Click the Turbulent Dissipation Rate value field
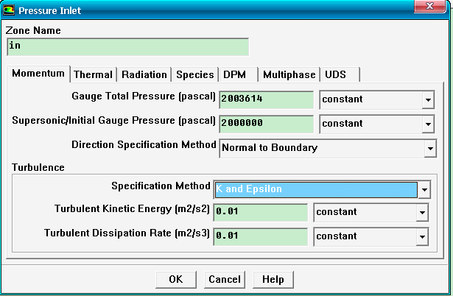453x296 pixels. point(259,236)
